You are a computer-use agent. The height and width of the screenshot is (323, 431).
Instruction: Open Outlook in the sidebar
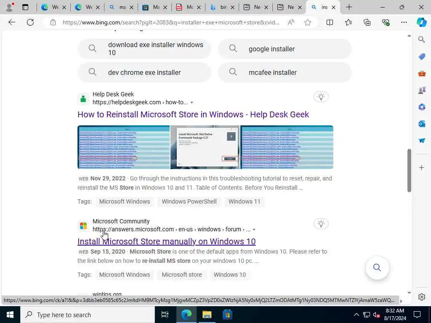point(422,124)
